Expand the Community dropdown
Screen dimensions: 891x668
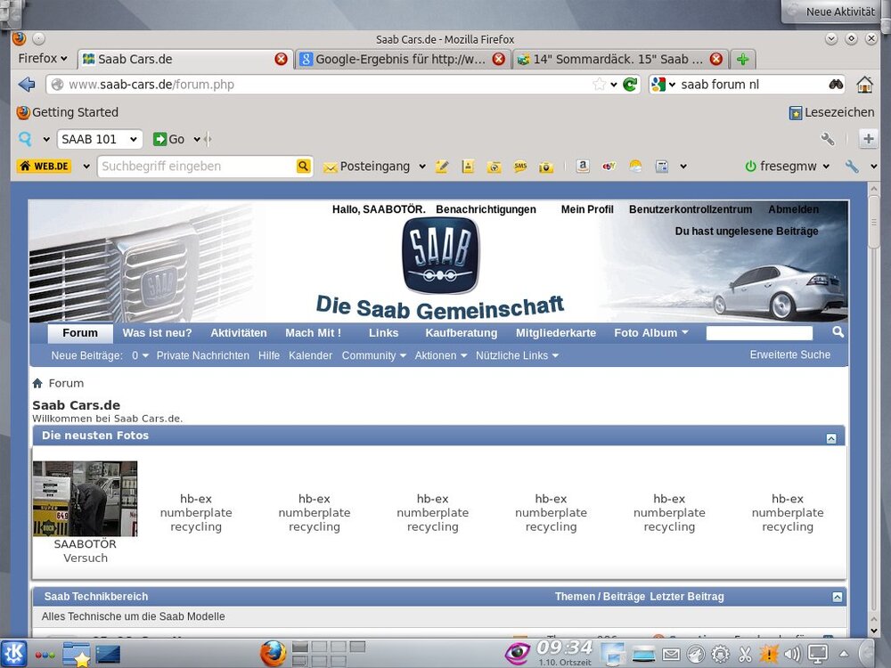click(x=373, y=355)
